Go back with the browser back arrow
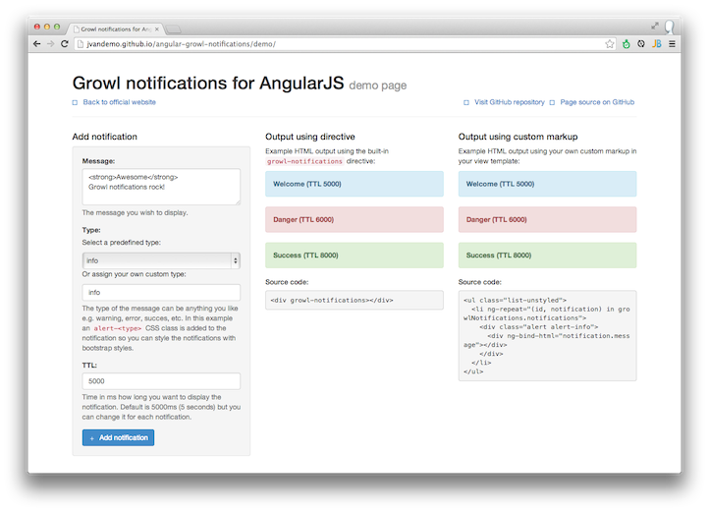This screenshot has height=512, width=709. tap(37, 44)
